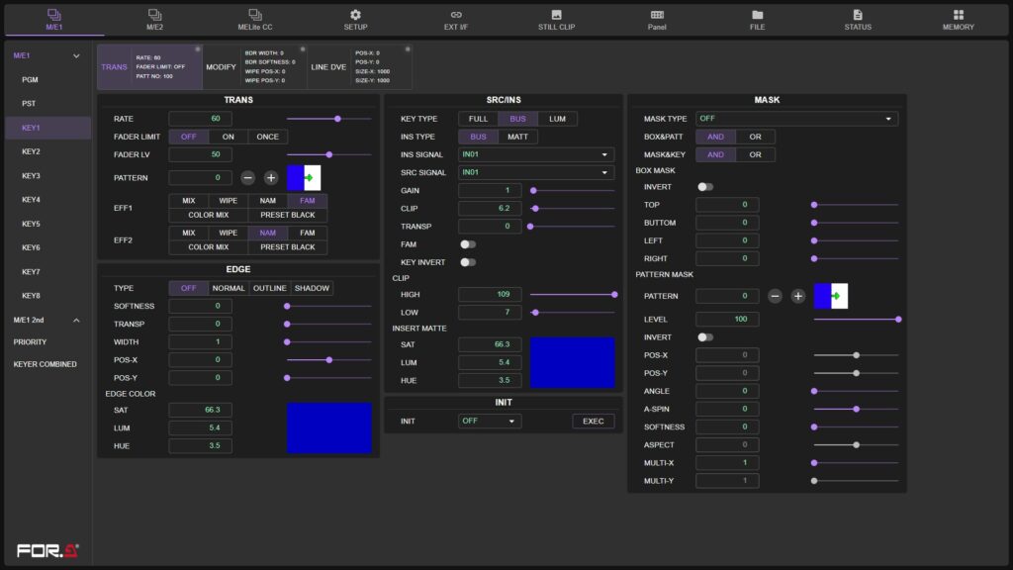The height and width of the screenshot is (570, 1013).
Task: Open the MEMORY grid icon
Action: coord(957,14)
